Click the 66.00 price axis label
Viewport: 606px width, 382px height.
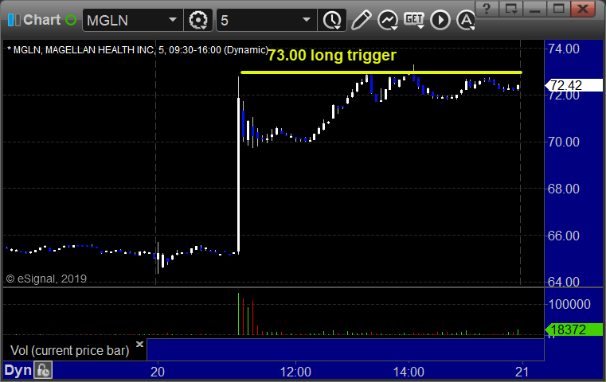click(x=564, y=236)
